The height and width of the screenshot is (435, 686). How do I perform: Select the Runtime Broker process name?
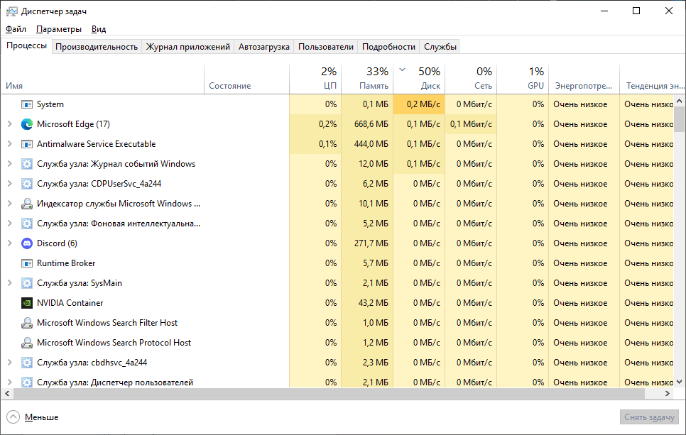coord(66,263)
